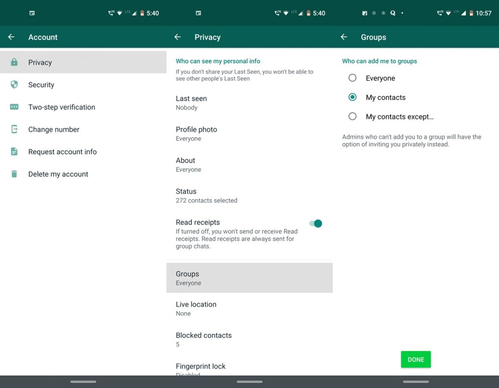499x388 pixels.
Task: Click the Q notification icon in status bar
Action: pos(393,13)
